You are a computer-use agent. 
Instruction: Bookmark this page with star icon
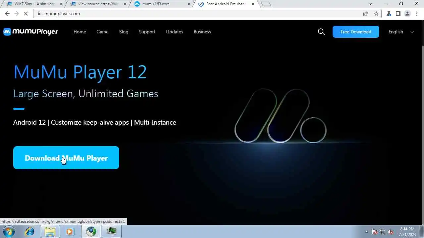click(376, 14)
